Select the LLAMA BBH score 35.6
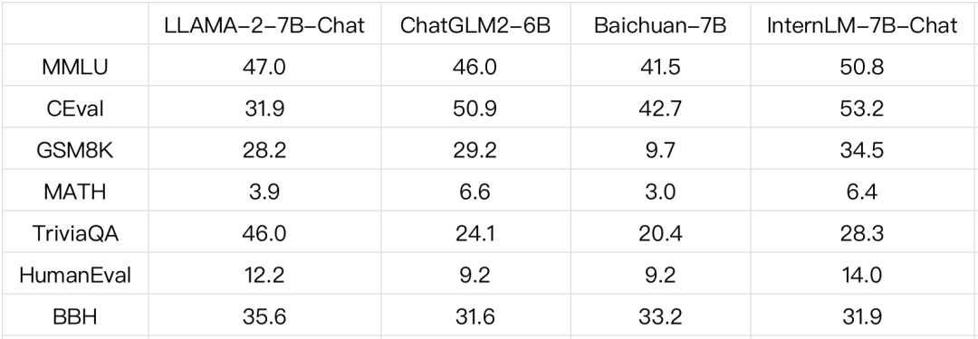This screenshot has height=339, width=978. click(x=264, y=316)
